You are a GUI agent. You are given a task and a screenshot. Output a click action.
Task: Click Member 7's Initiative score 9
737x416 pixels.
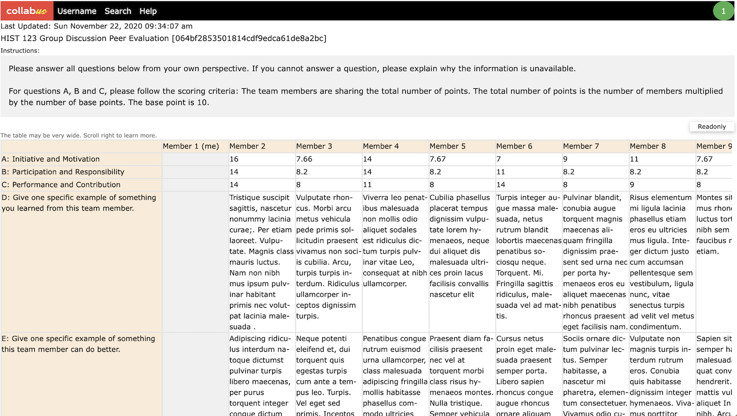(596, 159)
